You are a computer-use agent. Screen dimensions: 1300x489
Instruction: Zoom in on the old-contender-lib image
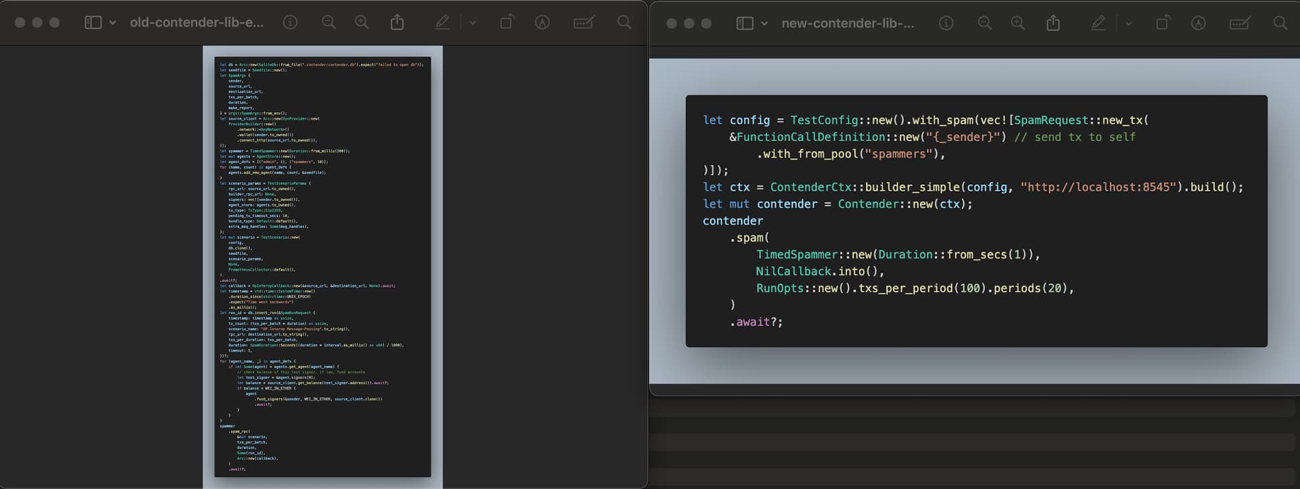pyautogui.click(x=362, y=22)
